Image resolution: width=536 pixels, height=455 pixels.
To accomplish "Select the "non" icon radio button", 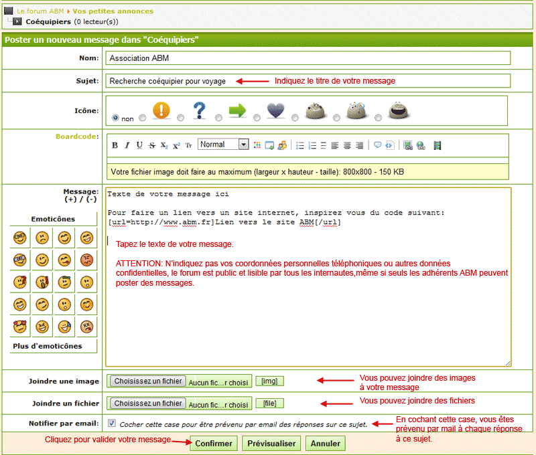I will click(116, 118).
